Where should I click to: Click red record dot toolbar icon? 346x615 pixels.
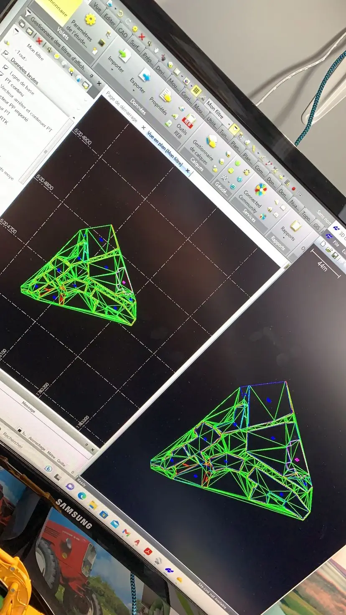293,188
